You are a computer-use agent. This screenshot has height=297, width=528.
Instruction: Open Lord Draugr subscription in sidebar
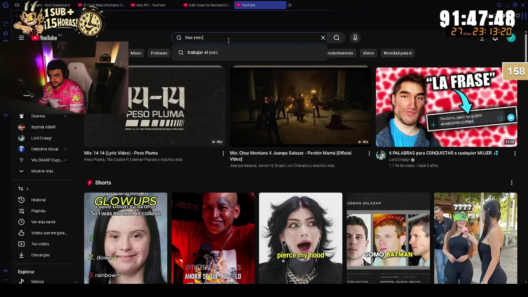pyautogui.click(x=43, y=138)
